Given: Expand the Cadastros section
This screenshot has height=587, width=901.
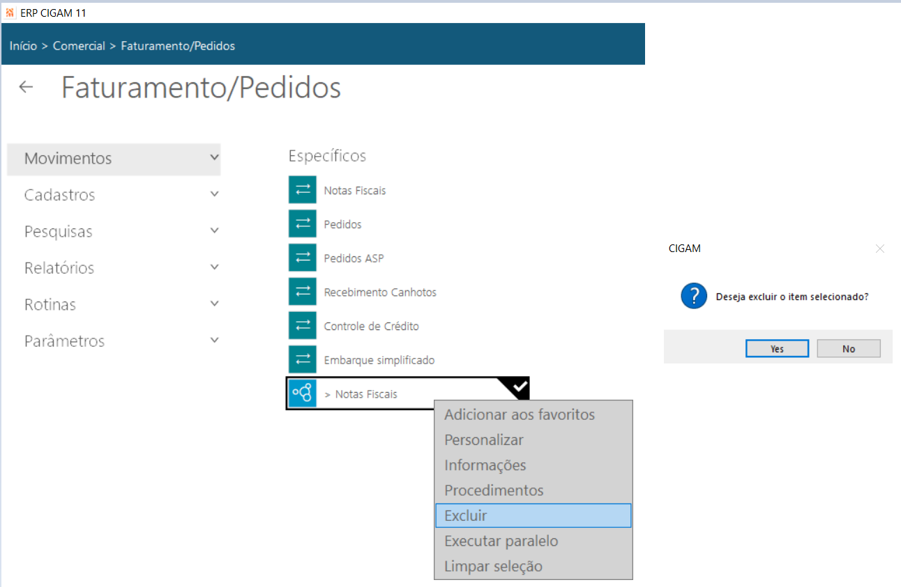Looking at the screenshot, I should (x=214, y=195).
